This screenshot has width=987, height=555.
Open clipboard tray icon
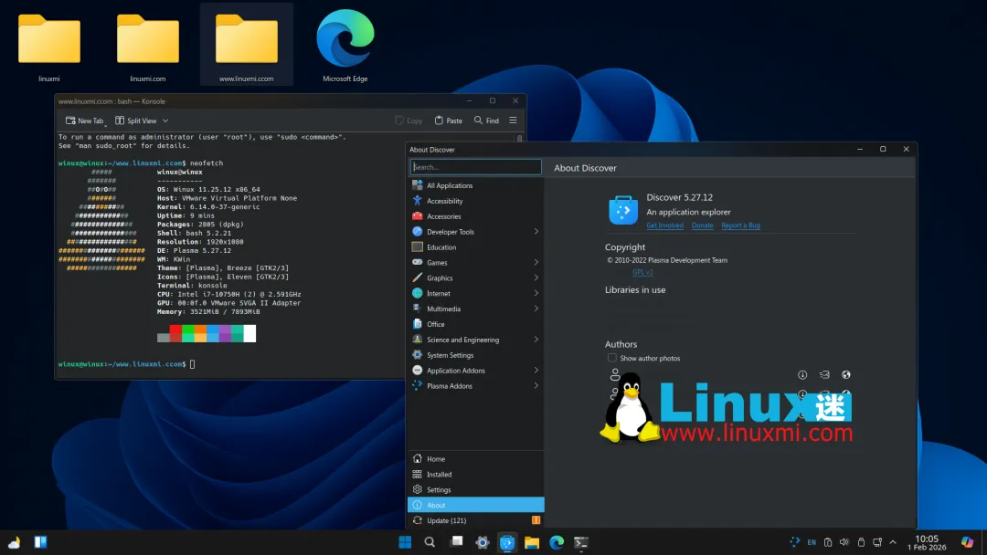click(828, 542)
